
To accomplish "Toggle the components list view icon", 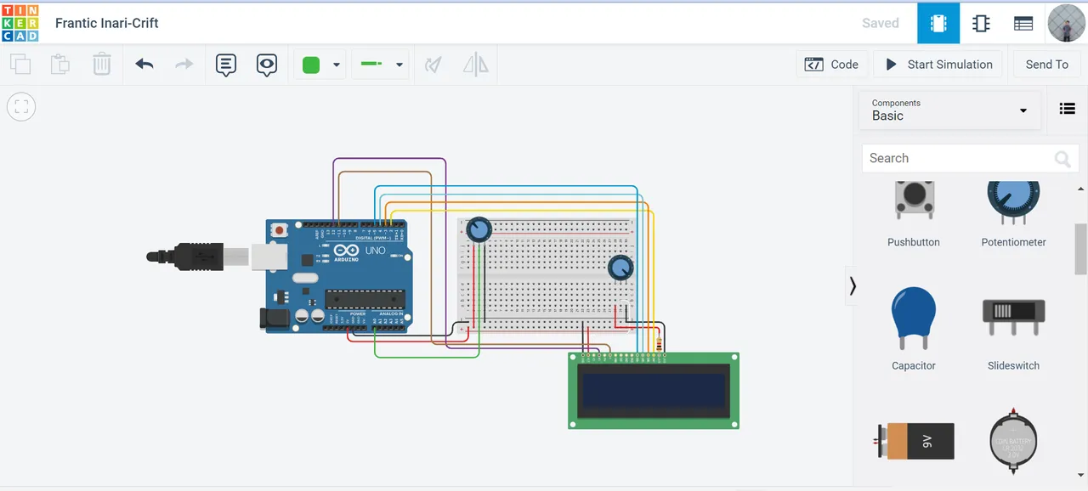I will point(1067,109).
